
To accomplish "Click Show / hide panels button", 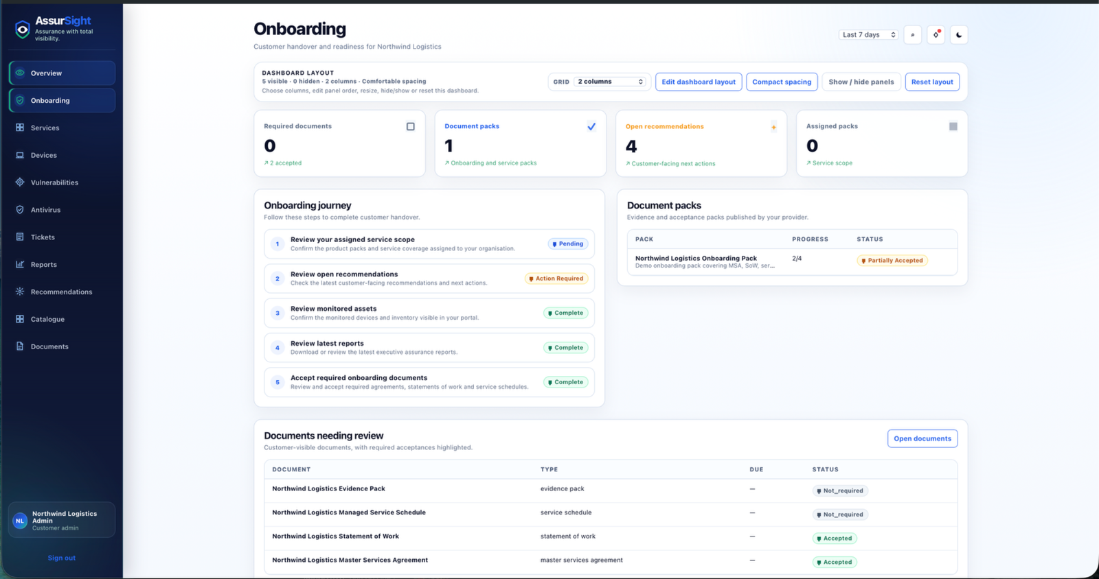I will tap(861, 82).
